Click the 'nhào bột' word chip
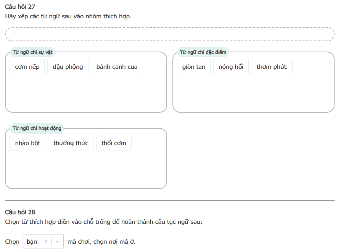The height and width of the screenshot is (249, 338). point(27,143)
